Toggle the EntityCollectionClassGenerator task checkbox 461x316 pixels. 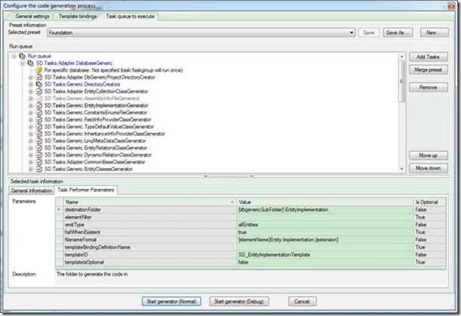coord(39,91)
